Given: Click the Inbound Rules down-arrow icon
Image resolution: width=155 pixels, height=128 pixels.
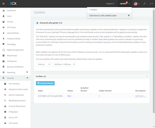Looking at the screenshot, I should [4, 33].
